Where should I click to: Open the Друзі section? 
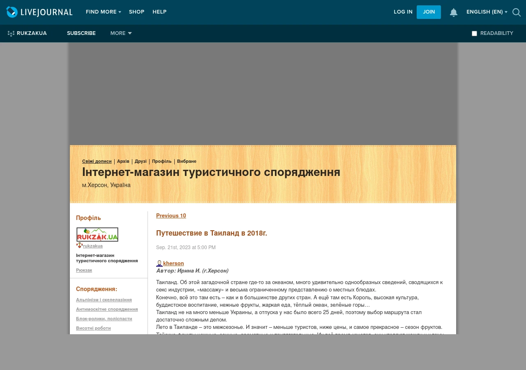pos(141,162)
